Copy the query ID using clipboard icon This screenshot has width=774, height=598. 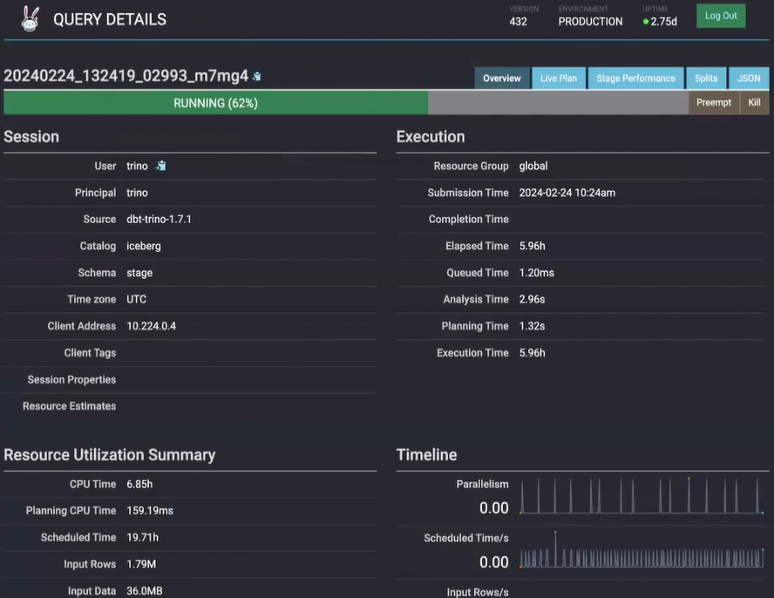coord(257,77)
